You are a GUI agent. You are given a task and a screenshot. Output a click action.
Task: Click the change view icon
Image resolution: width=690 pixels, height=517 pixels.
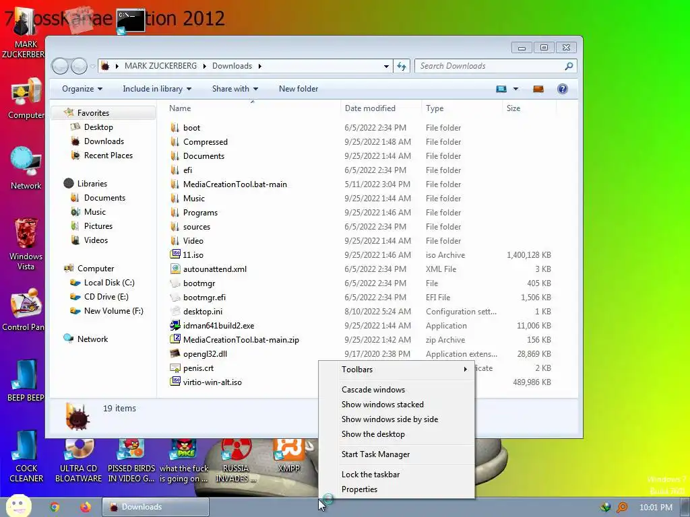[501, 89]
